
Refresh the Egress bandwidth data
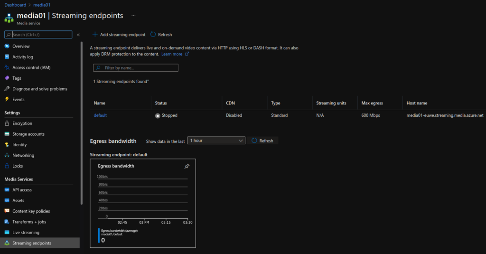point(262,141)
